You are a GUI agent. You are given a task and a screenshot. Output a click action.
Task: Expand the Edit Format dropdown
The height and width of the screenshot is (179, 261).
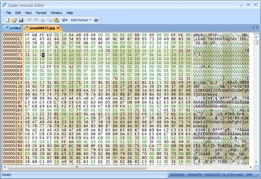(81, 20)
